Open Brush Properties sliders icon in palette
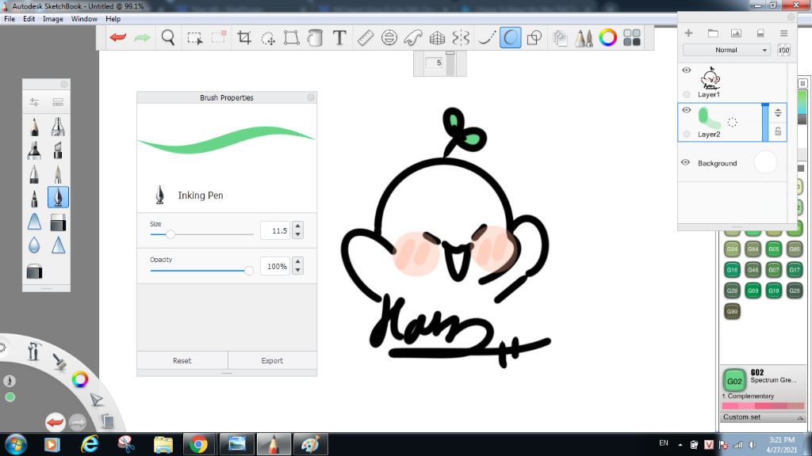 (34, 102)
